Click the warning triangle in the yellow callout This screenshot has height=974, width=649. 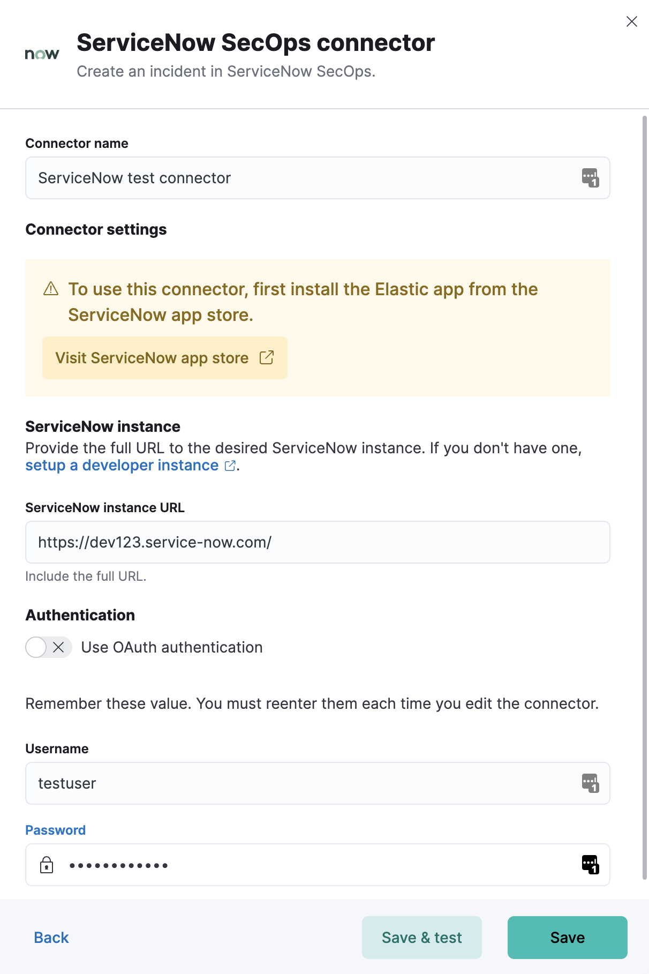pyautogui.click(x=50, y=289)
